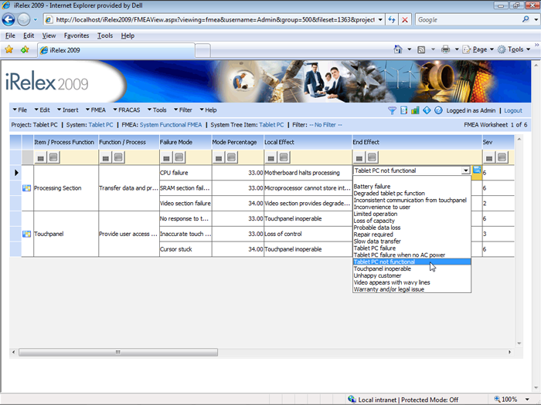Click grid vertical scroll down arrow
This screenshot has height=405, width=541.
coord(519,343)
